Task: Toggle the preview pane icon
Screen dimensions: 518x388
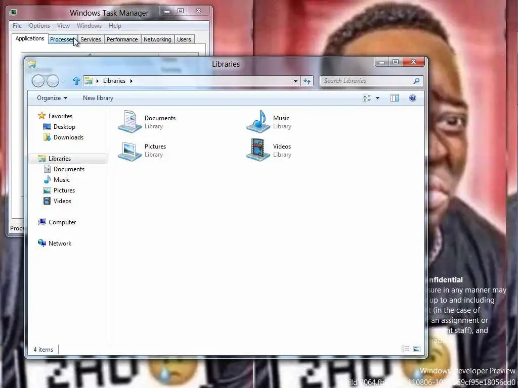Action: pyautogui.click(x=395, y=98)
